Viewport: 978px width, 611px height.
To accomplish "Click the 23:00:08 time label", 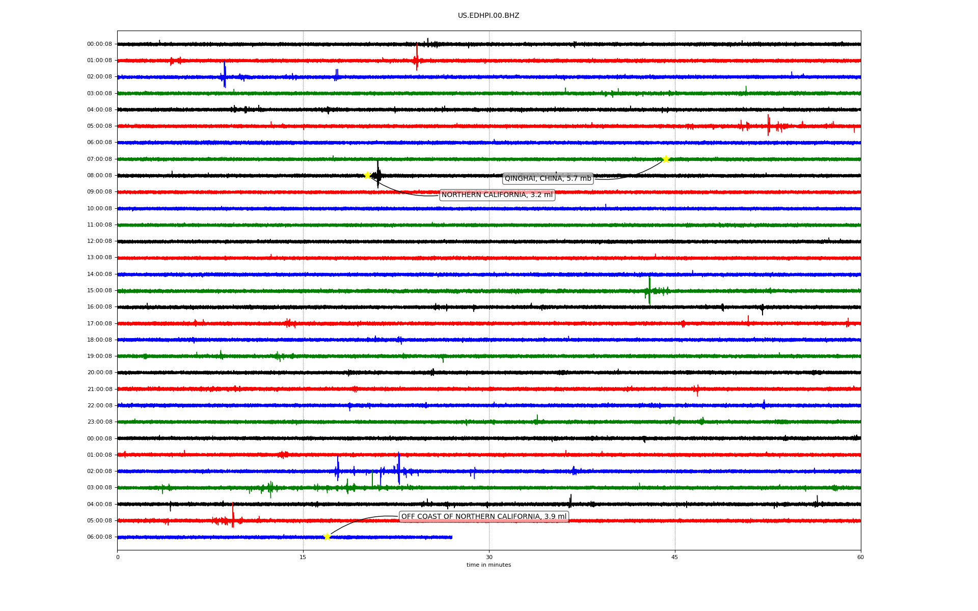I will pyautogui.click(x=99, y=422).
